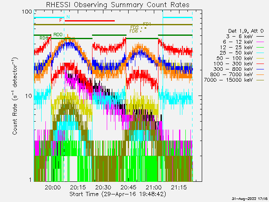Select the 300 - 800 keV legend entry
This screenshot has height=202, width=269.
tap(239, 69)
